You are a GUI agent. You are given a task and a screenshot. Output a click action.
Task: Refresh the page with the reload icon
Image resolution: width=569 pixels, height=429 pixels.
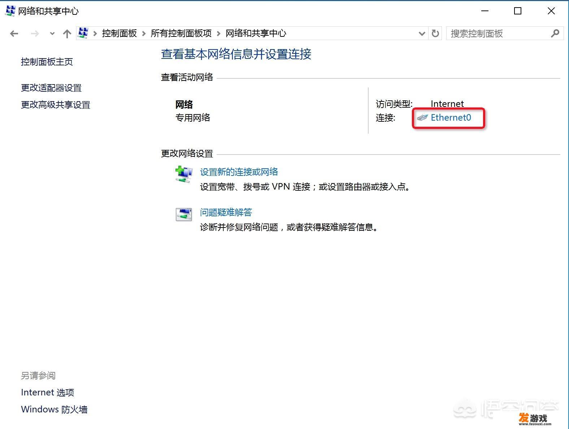pyautogui.click(x=435, y=34)
